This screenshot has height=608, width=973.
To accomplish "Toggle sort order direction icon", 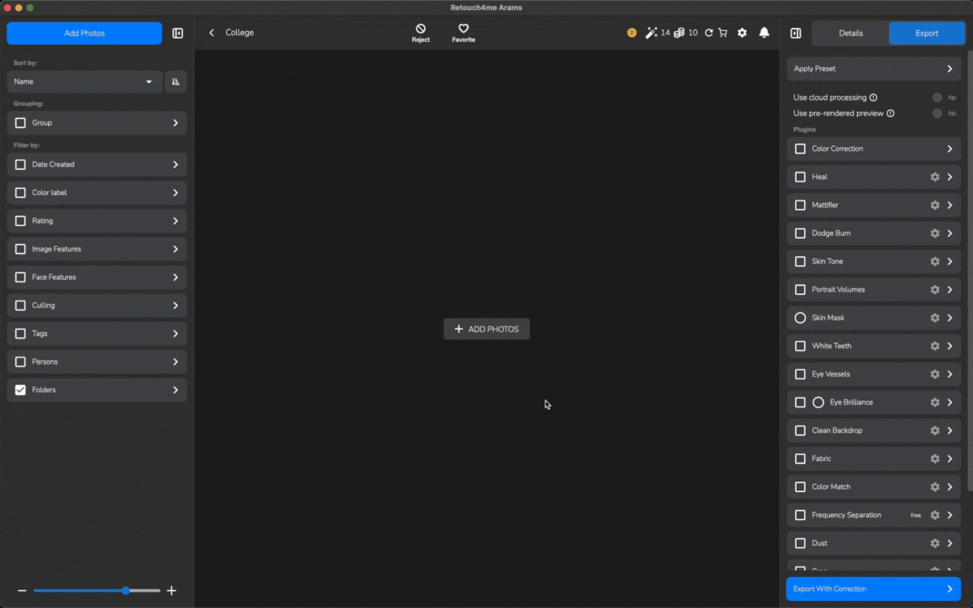I will 175,82.
